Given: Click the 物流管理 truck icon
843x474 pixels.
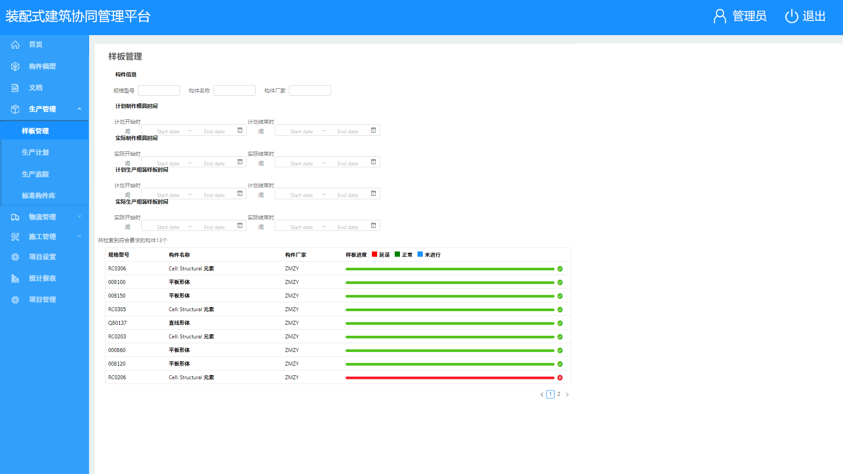Looking at the screenshot, I should click(x=15, y=217).
